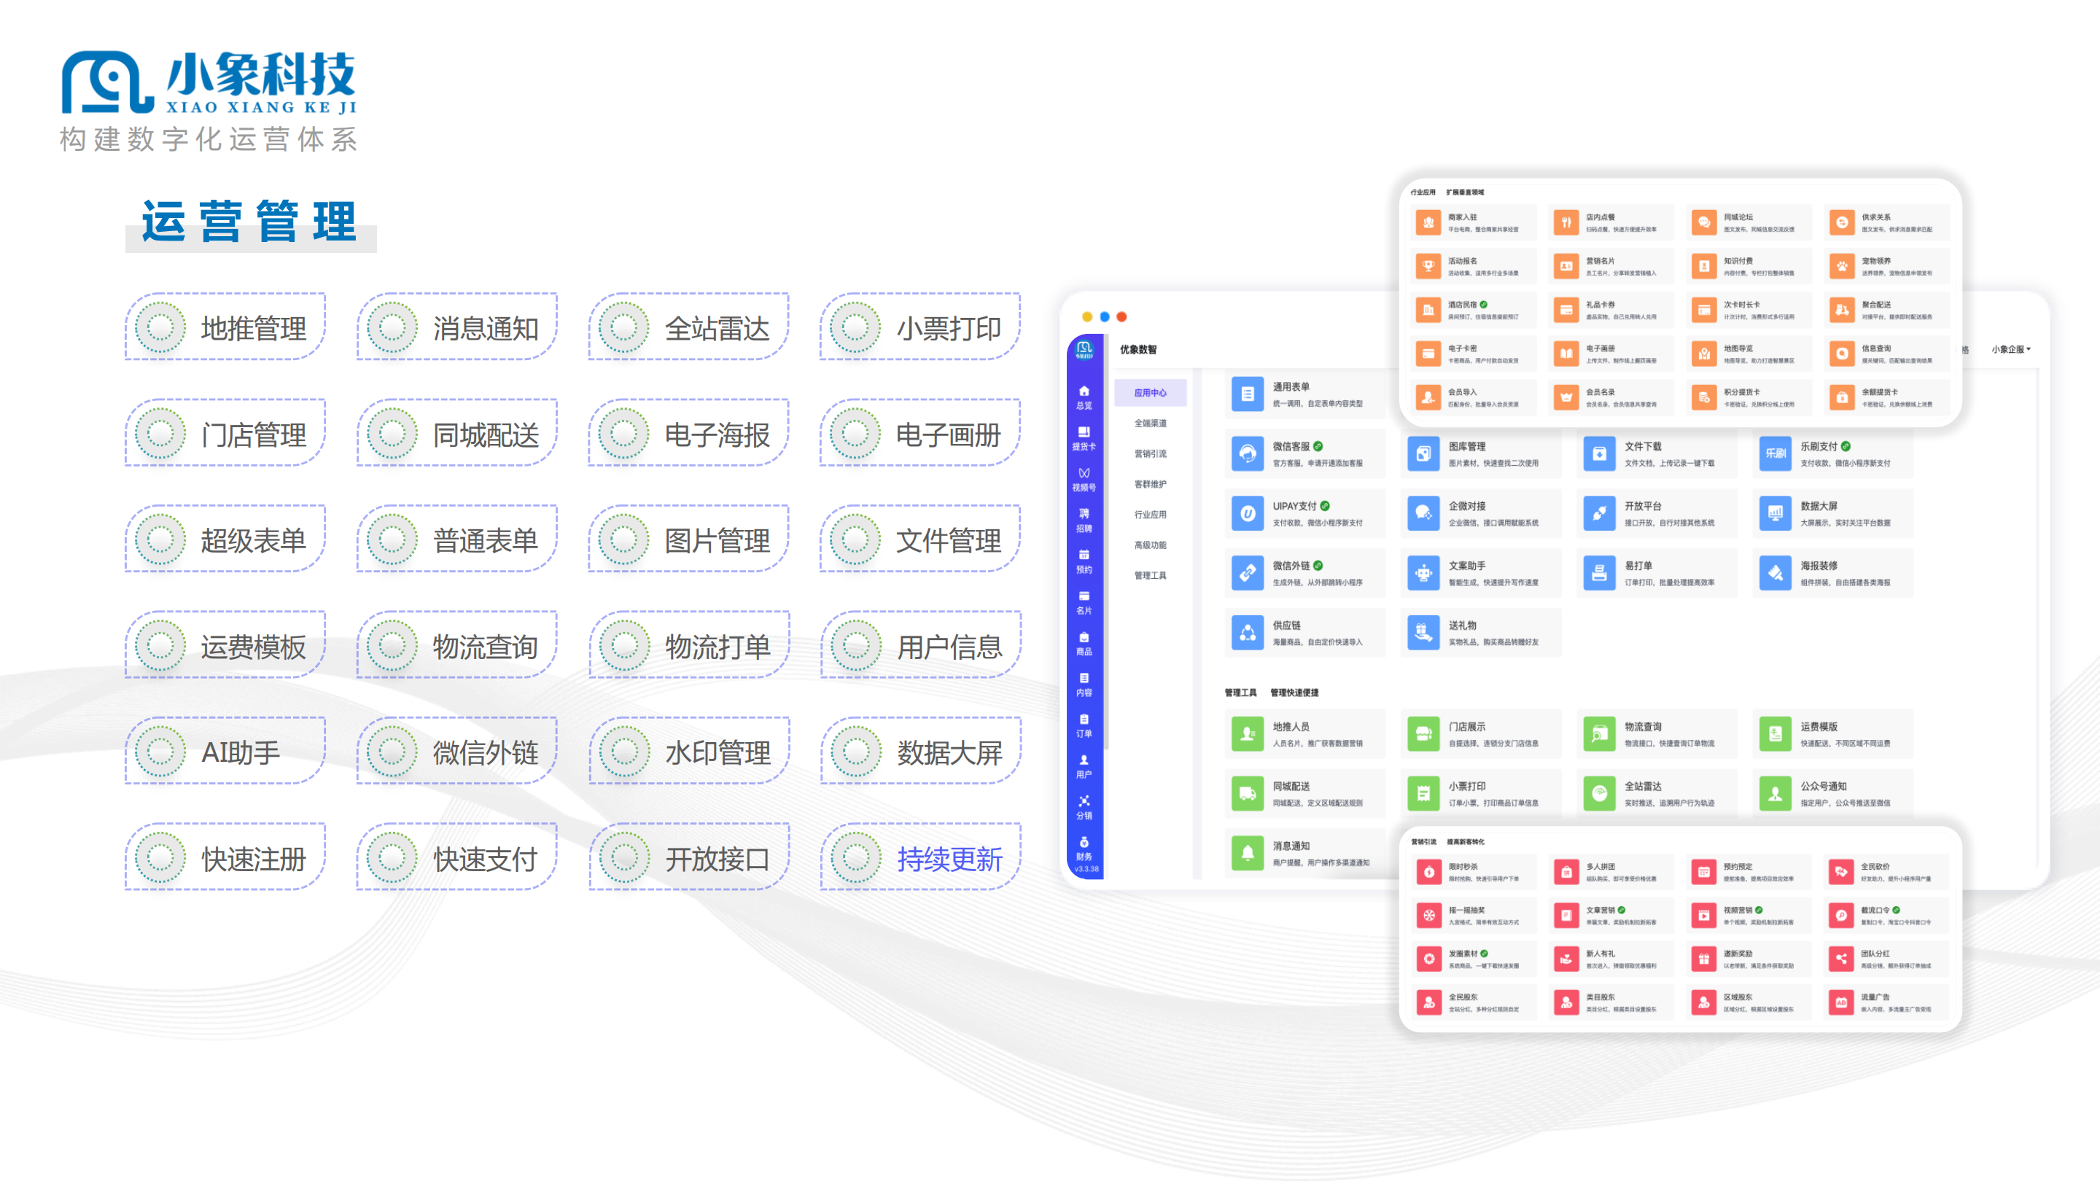The image size is (2100, 1181).
Task: Click the 小象科技 logo at top left
Action: click(209, 82)
